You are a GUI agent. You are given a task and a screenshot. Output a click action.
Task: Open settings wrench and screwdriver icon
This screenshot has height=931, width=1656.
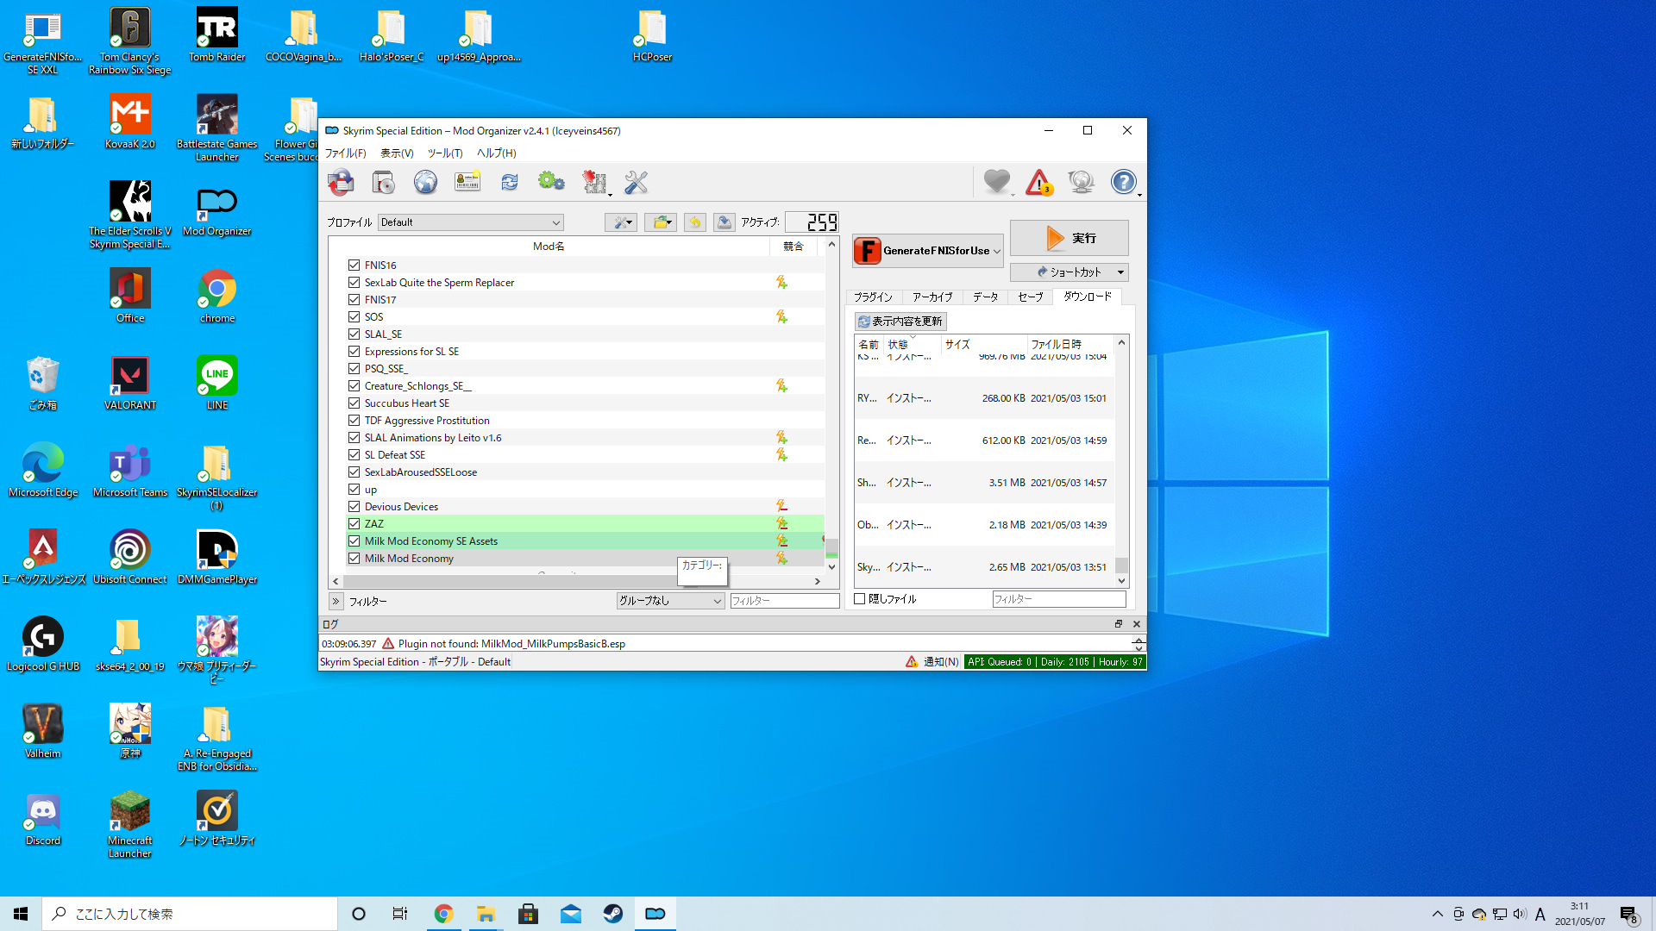(636, 182)
